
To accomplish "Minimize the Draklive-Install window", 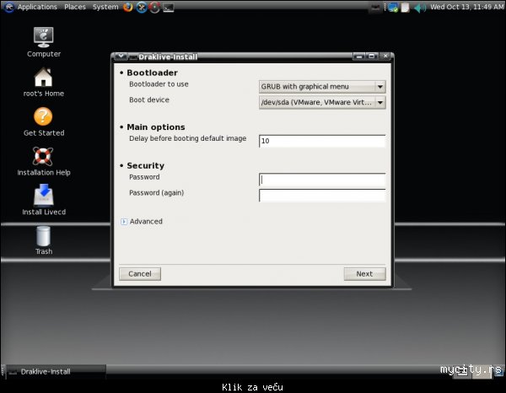I will pos(359,57).
